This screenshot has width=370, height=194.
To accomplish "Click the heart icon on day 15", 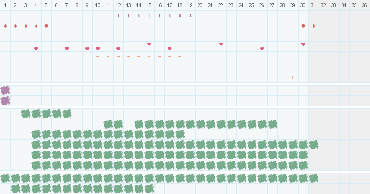I will click(149, 44).
